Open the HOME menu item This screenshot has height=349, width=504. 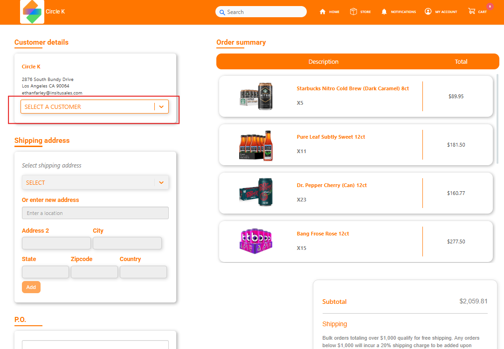[x=334, y=12]
